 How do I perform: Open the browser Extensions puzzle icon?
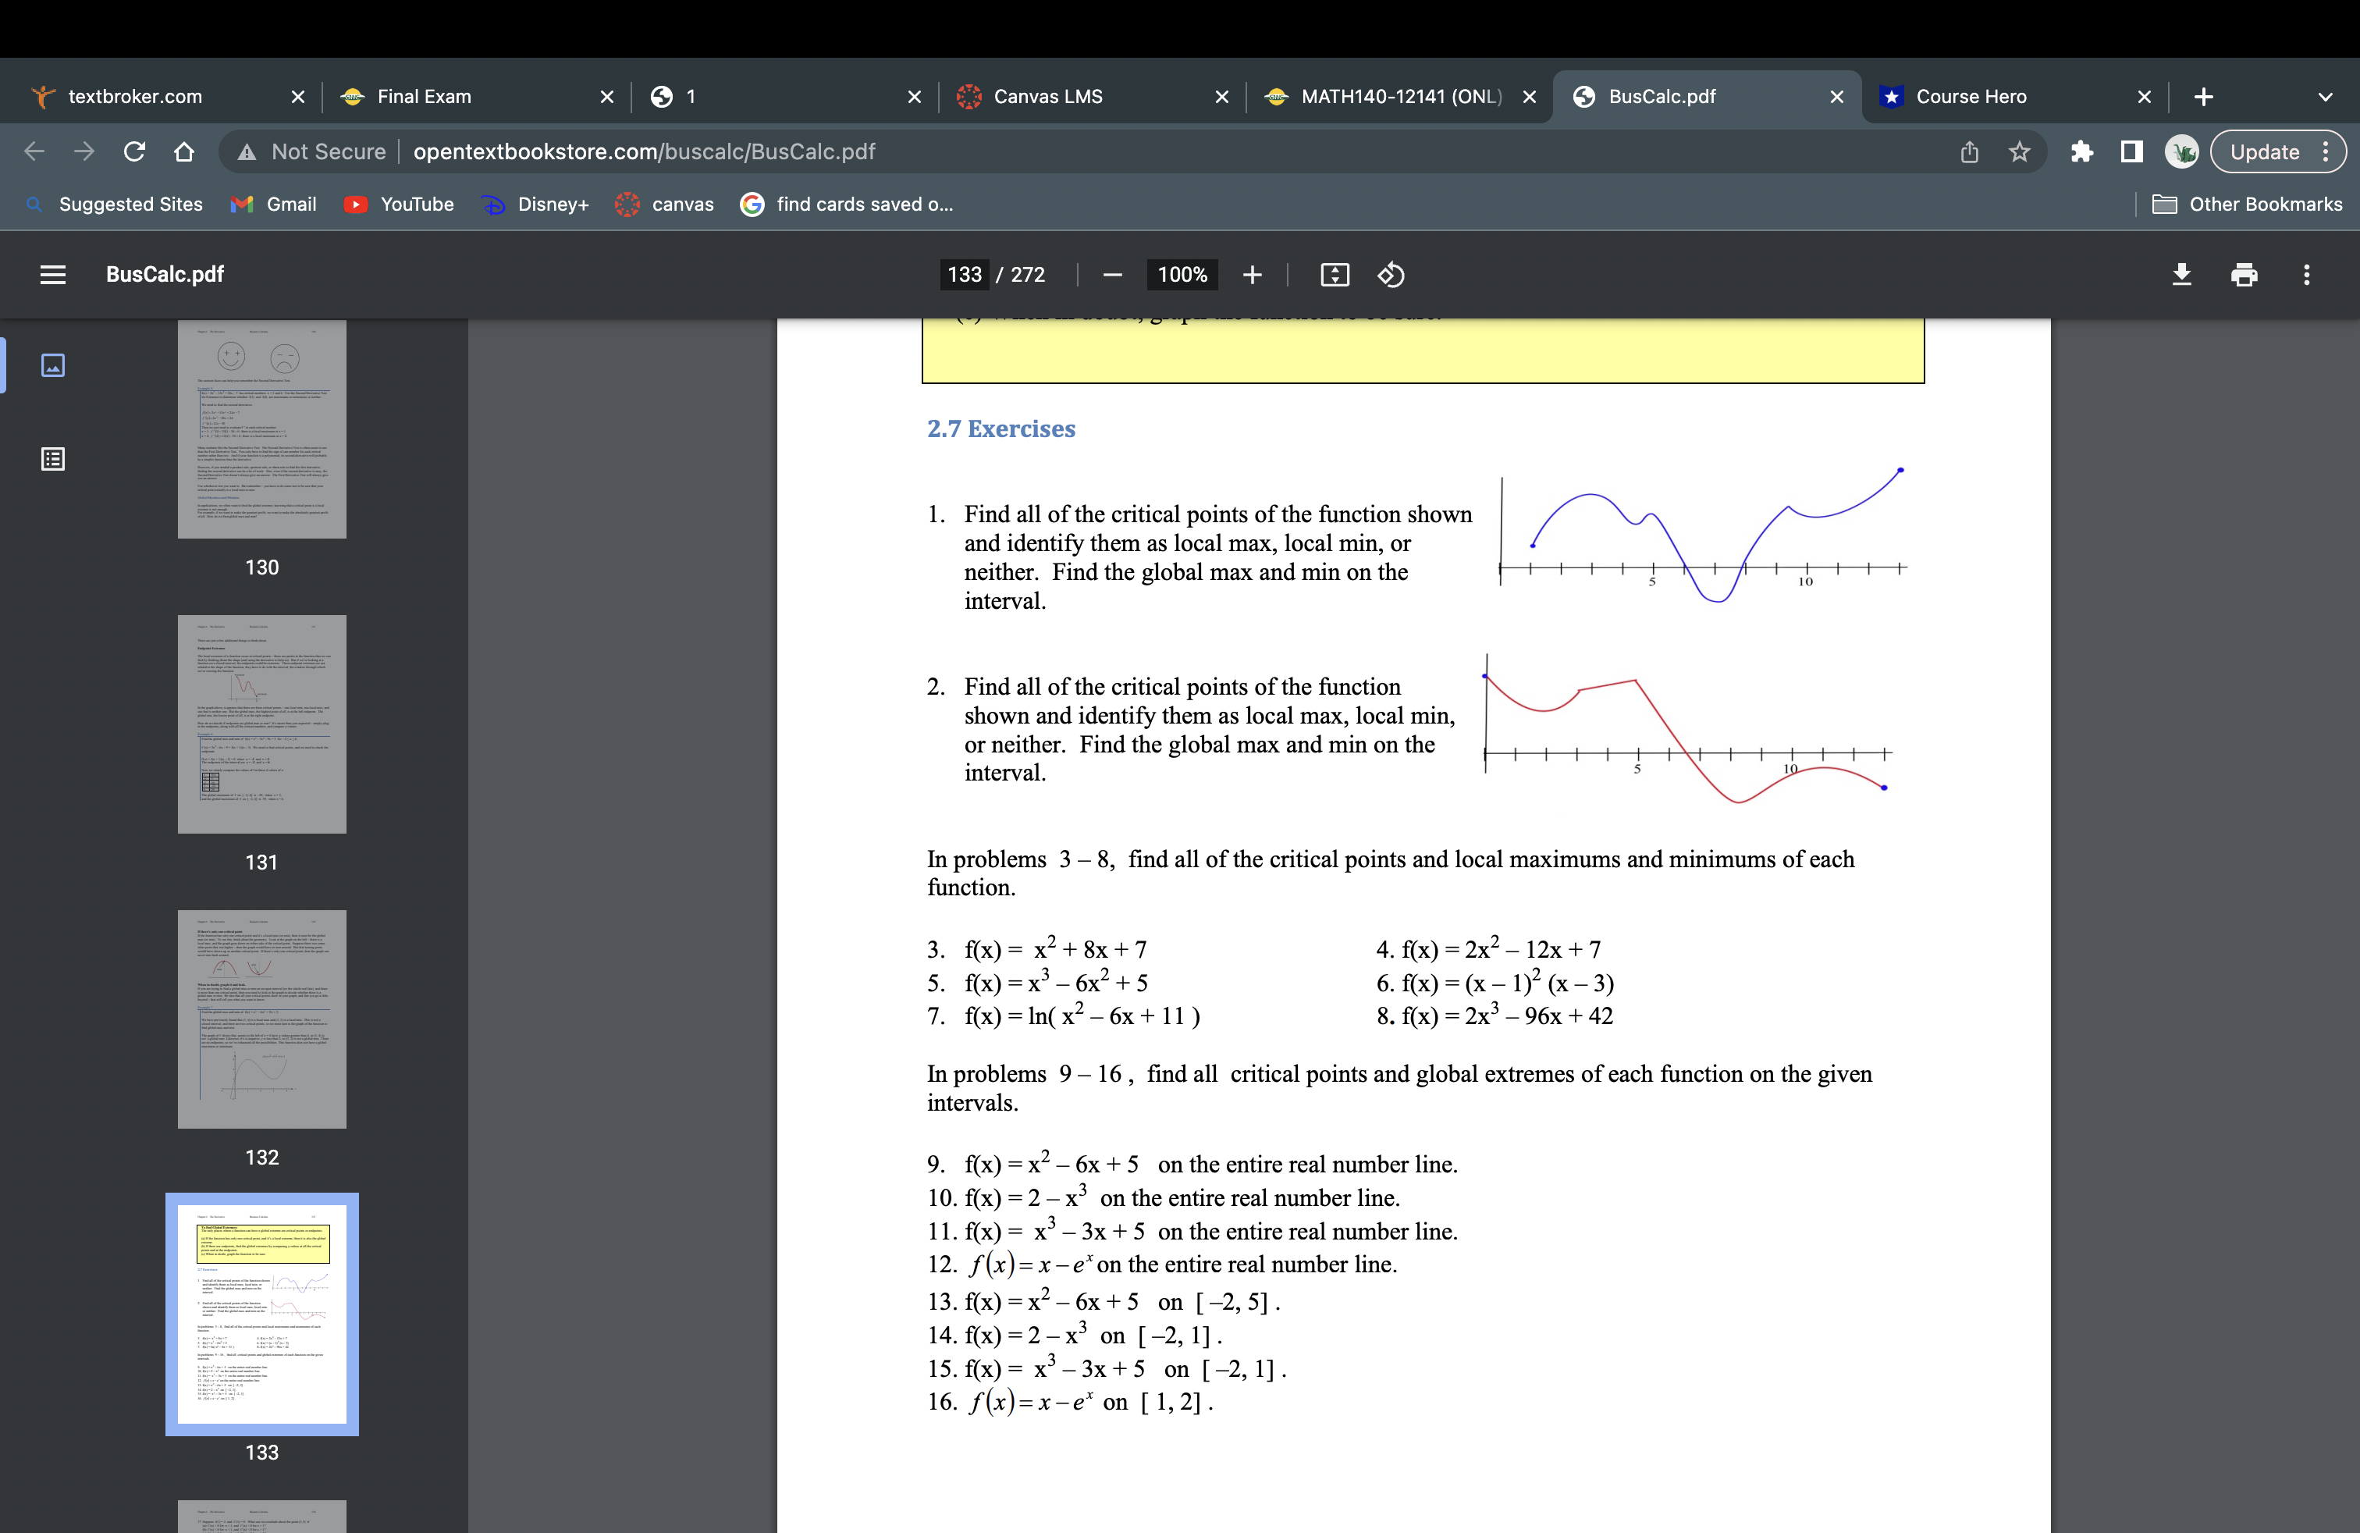pyautogui.click(x=2081, y=151)
